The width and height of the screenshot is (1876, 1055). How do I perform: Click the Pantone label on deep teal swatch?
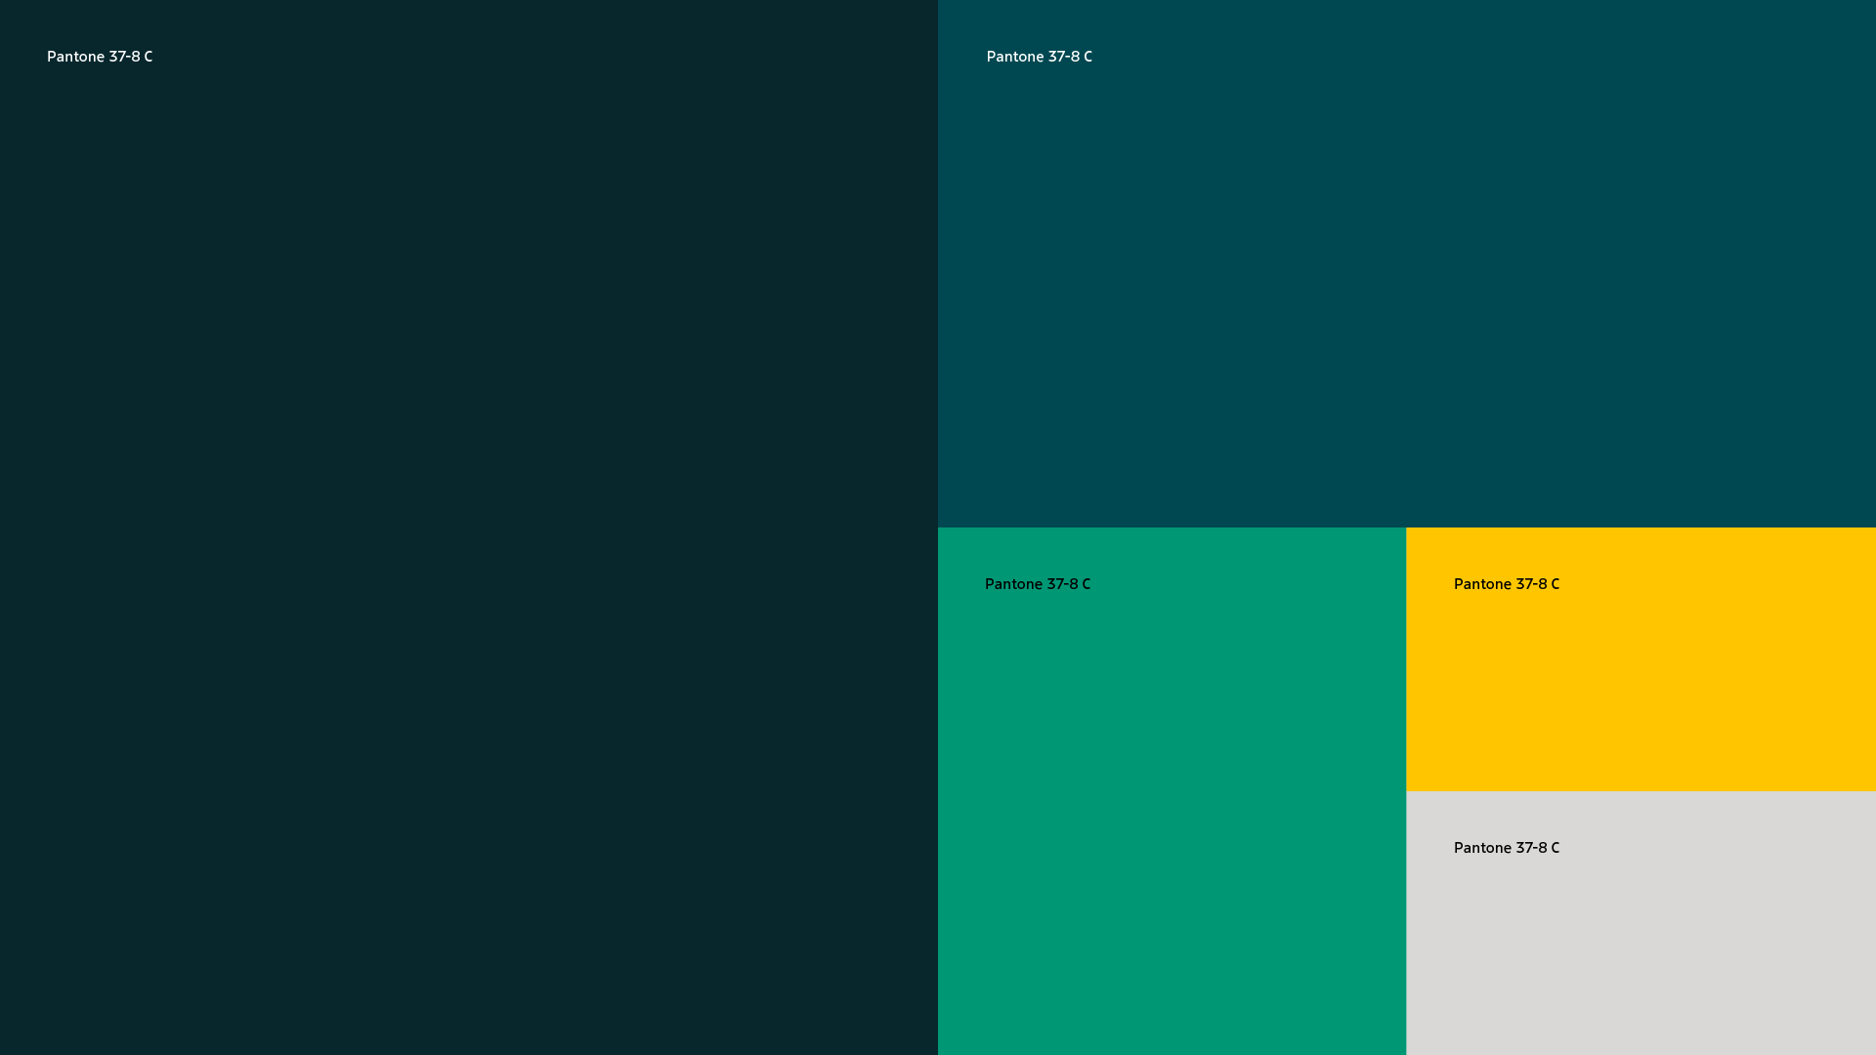1039,57
